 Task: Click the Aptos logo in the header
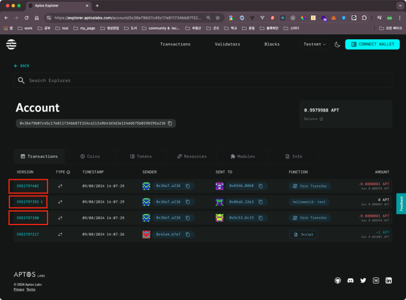(x=11, y=44)
